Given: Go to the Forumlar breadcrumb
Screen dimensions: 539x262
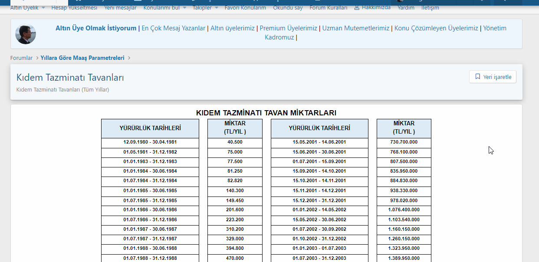Looking at the screenshot, I should click(x=22, y=58).
